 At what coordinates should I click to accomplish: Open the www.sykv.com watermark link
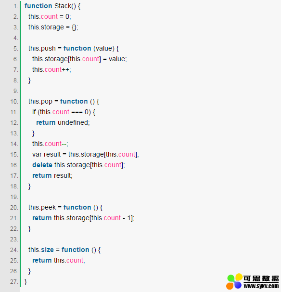tap(261, 286)
